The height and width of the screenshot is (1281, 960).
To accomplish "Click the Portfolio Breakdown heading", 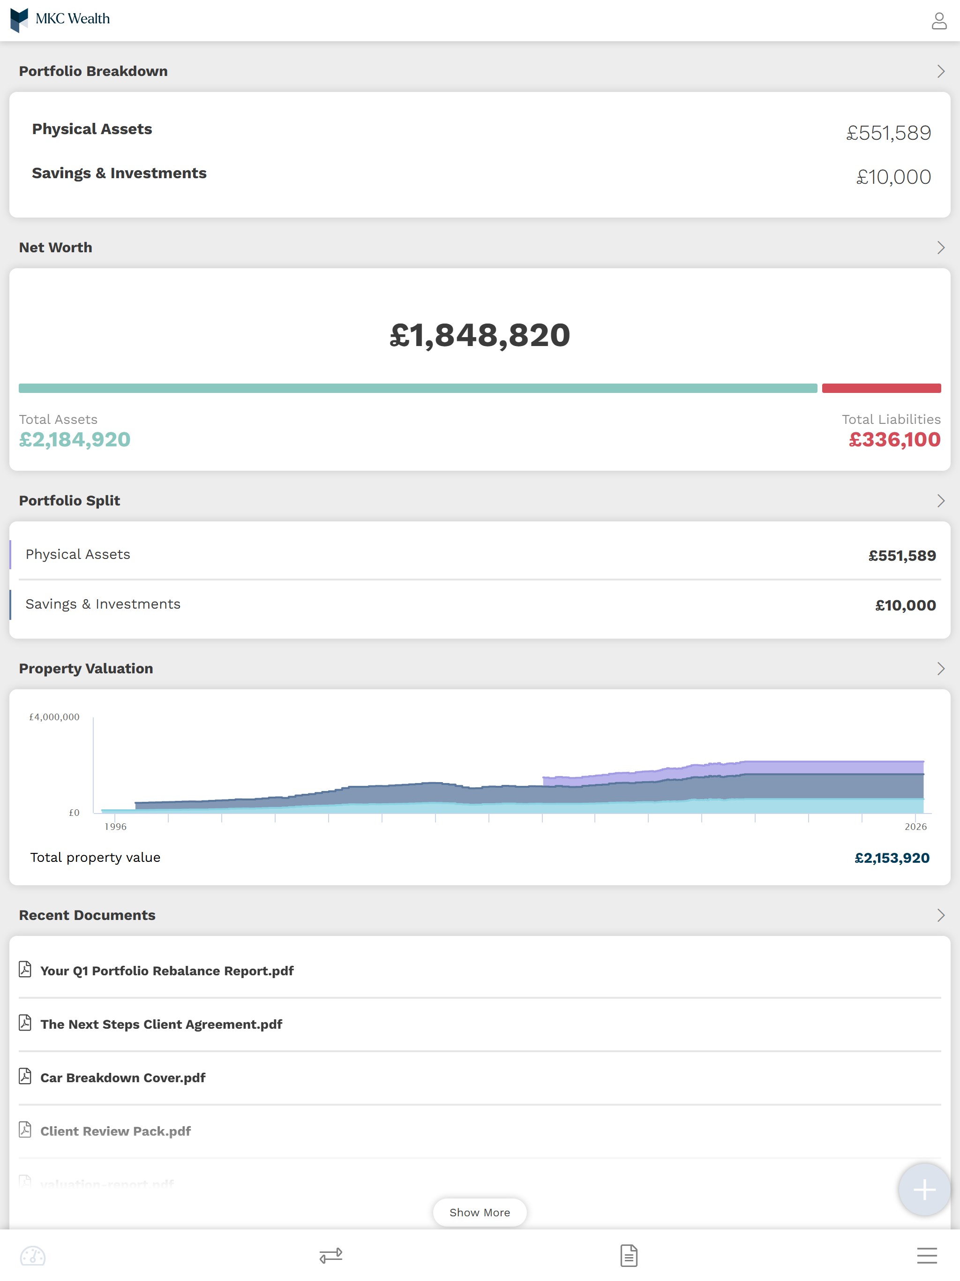I will coord(93,71).
